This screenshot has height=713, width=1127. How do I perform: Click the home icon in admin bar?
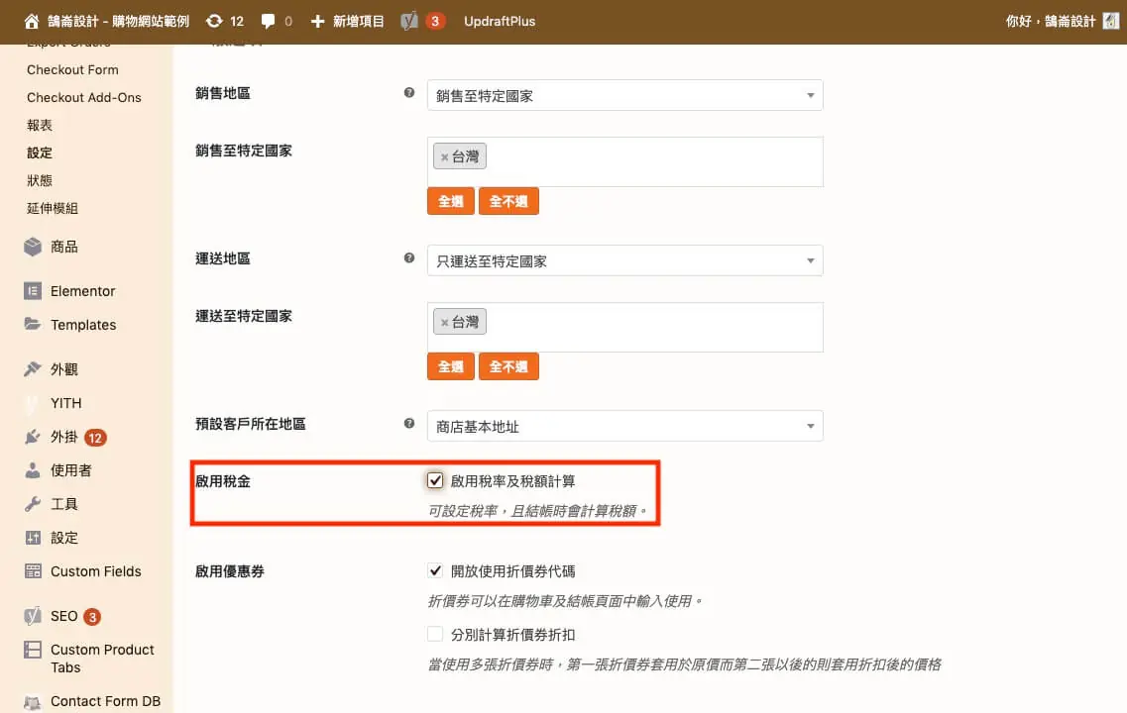31,22
